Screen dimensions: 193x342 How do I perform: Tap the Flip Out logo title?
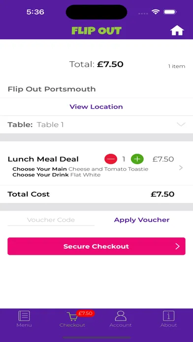[96, 31]
